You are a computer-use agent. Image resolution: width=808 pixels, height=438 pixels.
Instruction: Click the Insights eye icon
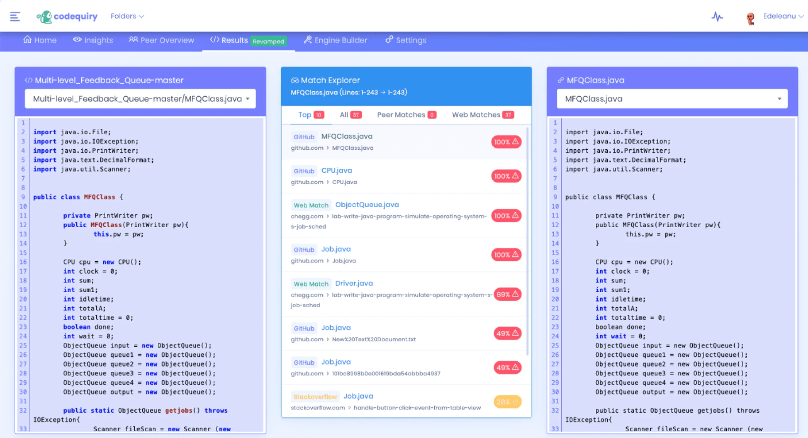(77, 40)
